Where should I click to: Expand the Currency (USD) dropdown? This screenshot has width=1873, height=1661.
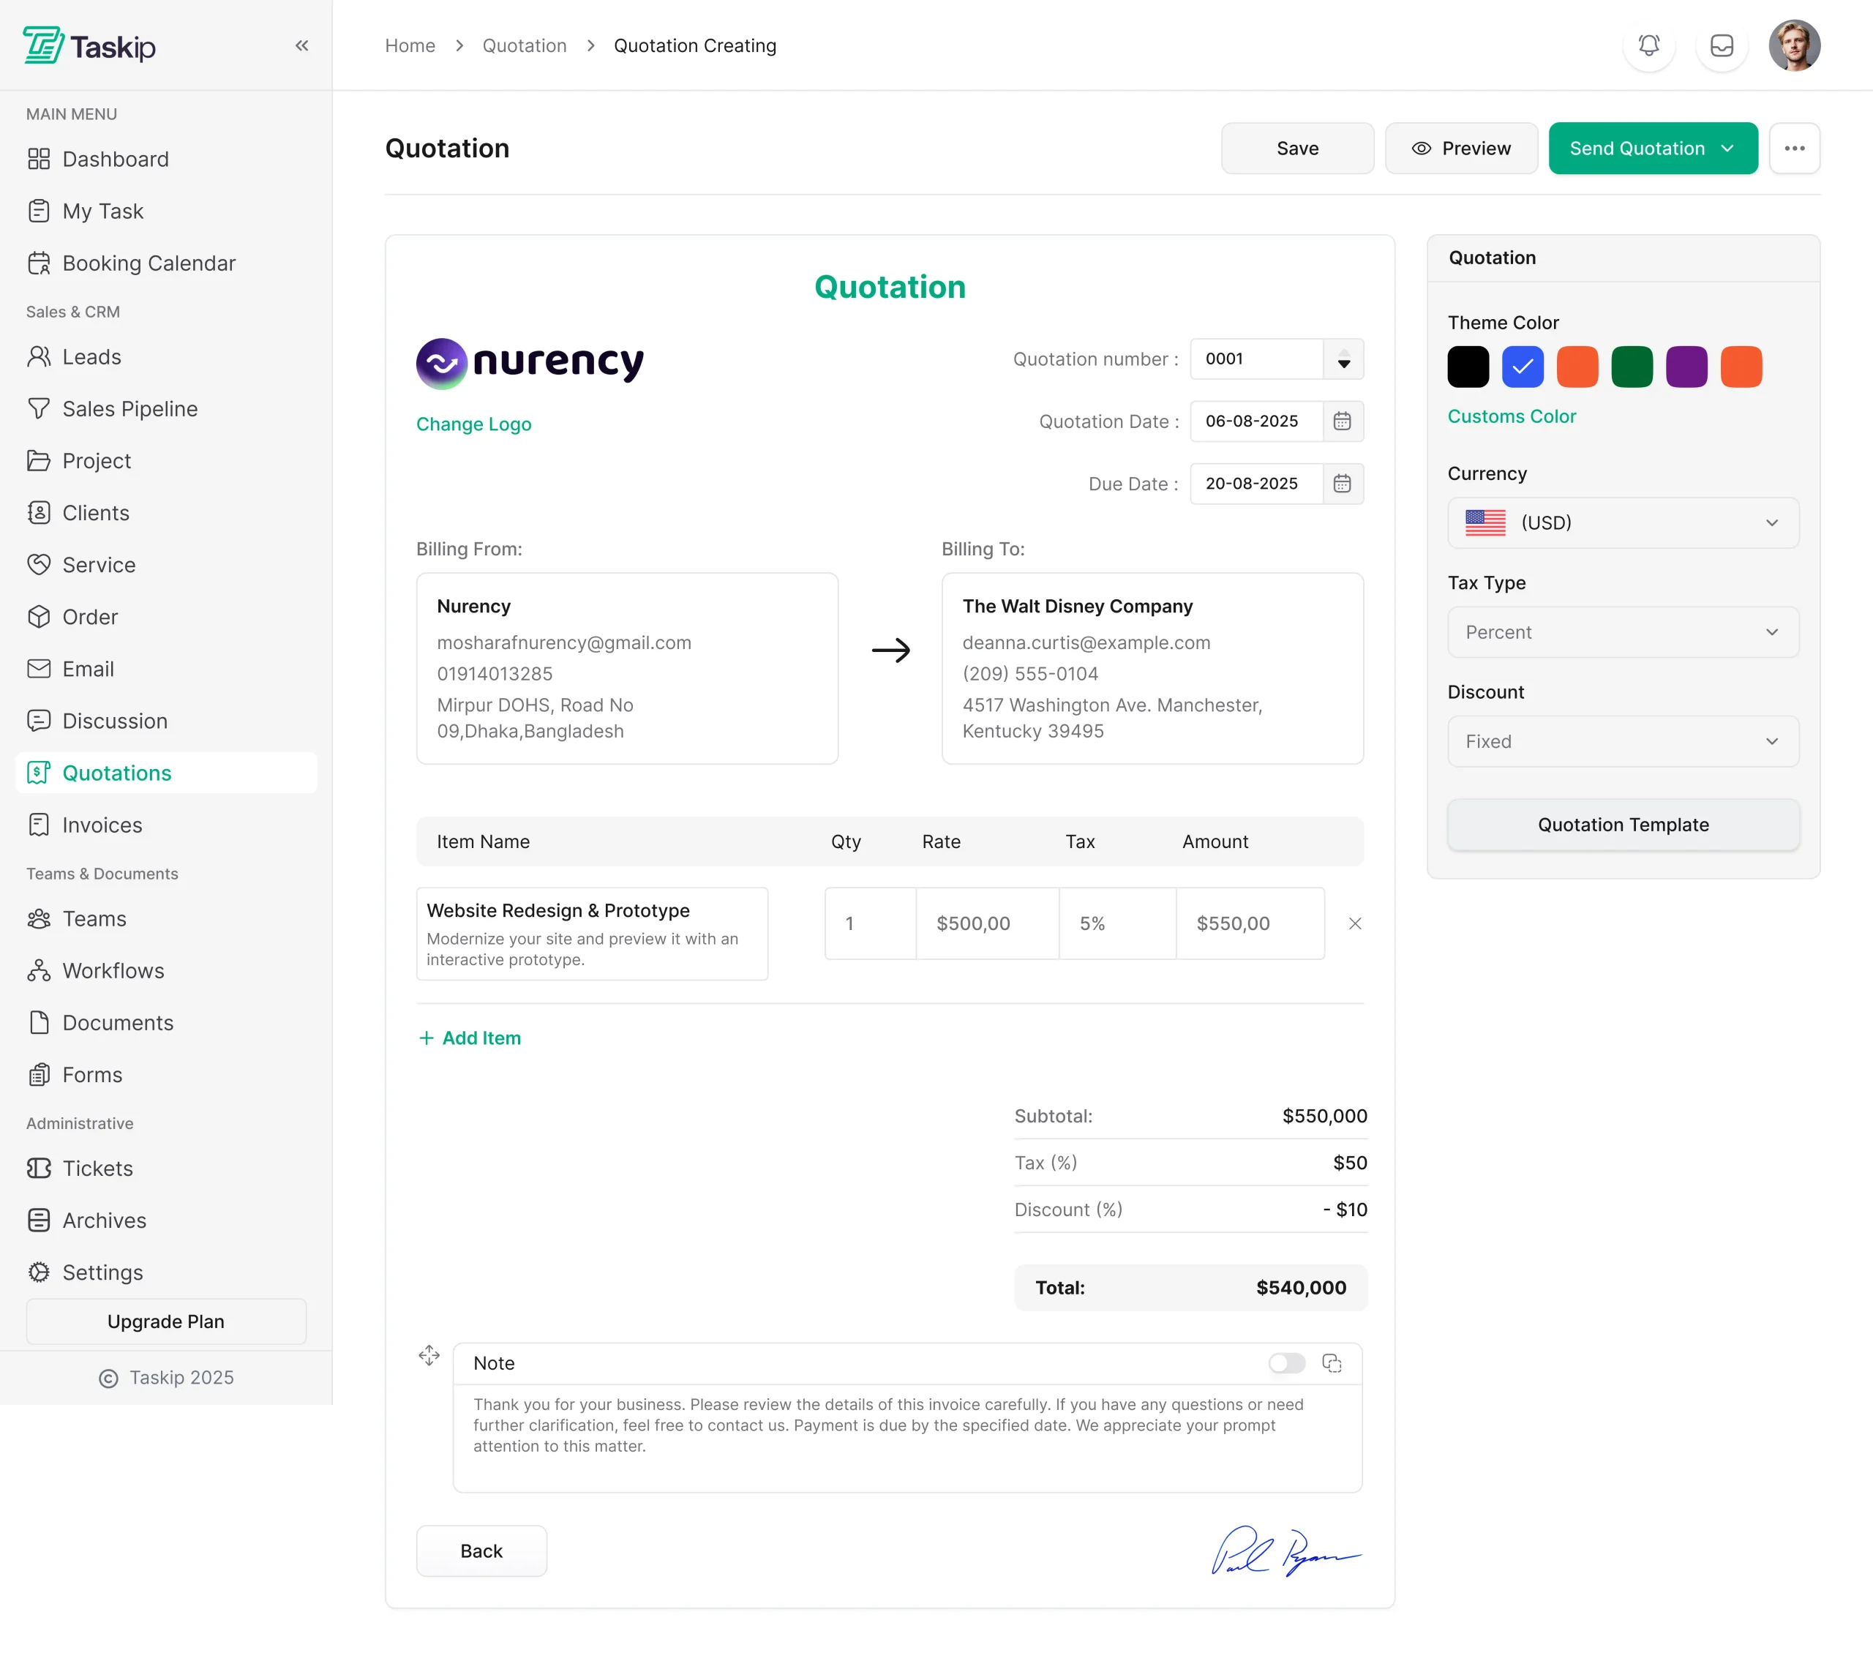click(1622, 522)
